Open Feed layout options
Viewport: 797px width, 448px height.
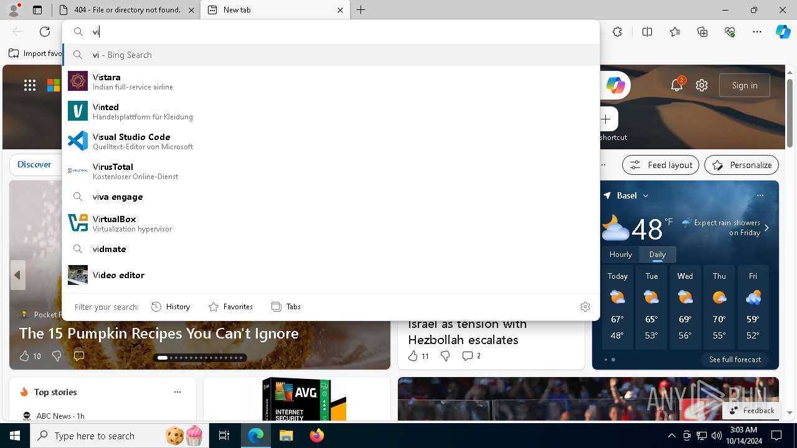coord(661,165)
